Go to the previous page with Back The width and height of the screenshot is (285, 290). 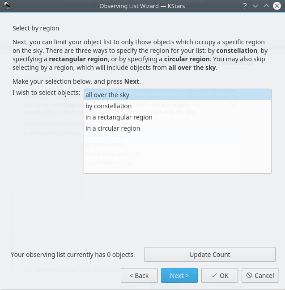coord(139,276)
